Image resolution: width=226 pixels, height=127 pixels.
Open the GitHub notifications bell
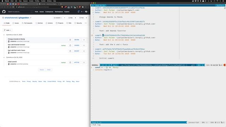click(x=78, y=12)
